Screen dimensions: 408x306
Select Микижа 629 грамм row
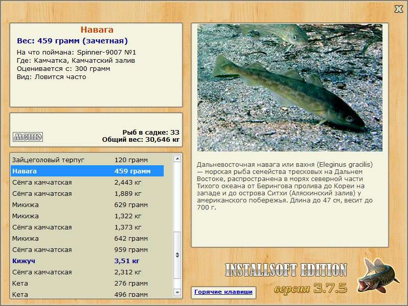[x=88, y=205]
